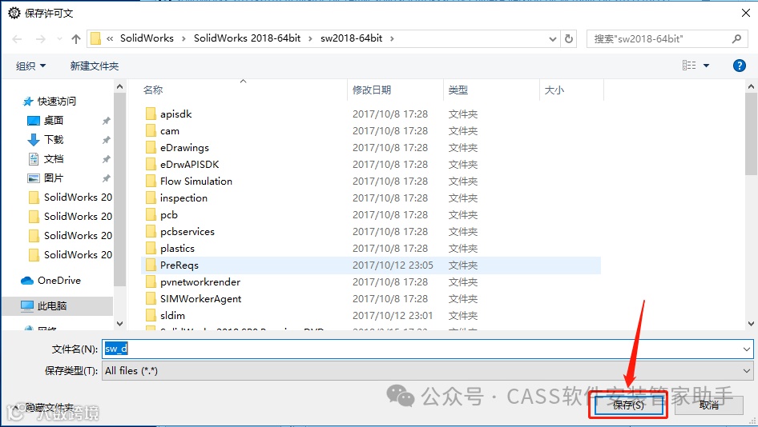
Task: Change the view layout icon
Action: 689,65
